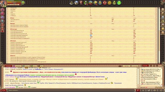165x92 pixels.
Task: Select Джонси СьЮ [9] in player list
Action: pyautogui.click(x=153, y=84)
